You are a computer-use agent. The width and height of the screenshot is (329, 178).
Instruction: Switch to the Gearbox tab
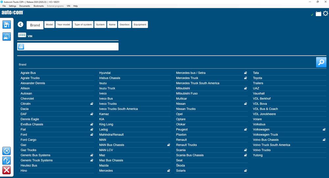[x=125, y=25]
